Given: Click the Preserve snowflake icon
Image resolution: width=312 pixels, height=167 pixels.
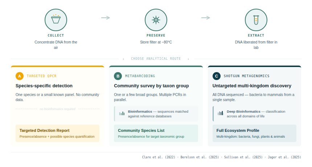Looking at the screenshot, I should coord(156,20).
